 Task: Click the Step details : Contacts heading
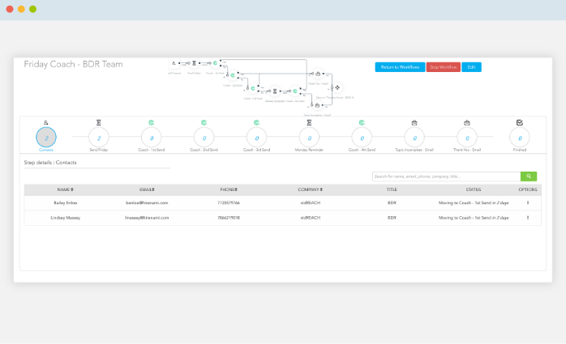[x=50, y=163]
